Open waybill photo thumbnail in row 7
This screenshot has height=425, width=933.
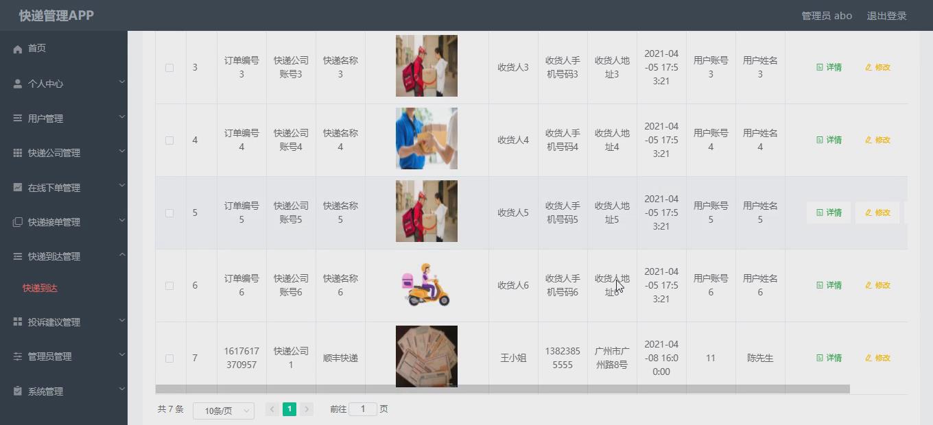[x=427, y=356]
